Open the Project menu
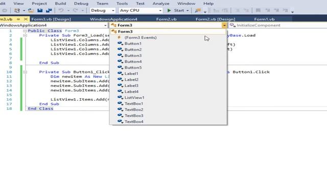 click(x=39, y=4)
